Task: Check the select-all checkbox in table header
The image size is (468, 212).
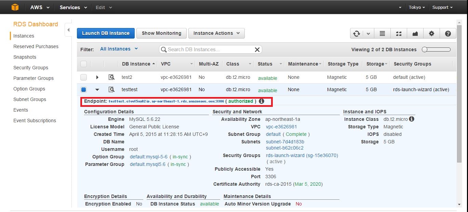Action: pyautogui.click(x=84, y=64)
